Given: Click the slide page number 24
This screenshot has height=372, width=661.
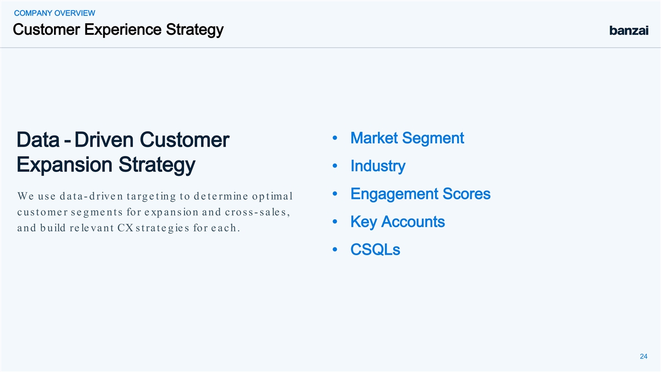Looking at the screenshot, I should [643, 357].
